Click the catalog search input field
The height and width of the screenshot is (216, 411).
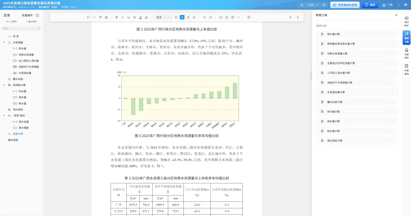(21, 28)
